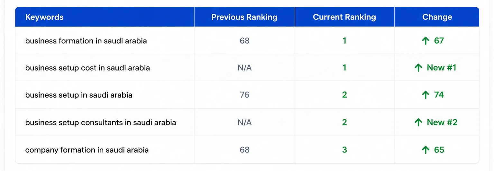Click previous ranking value 76
The width and height of the screenshot is (494, 171).
pos(244,95)
